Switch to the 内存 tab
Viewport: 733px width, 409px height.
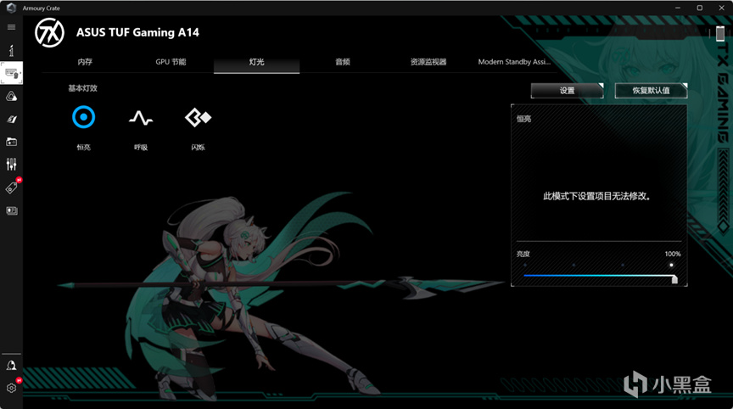coord(85,62)
